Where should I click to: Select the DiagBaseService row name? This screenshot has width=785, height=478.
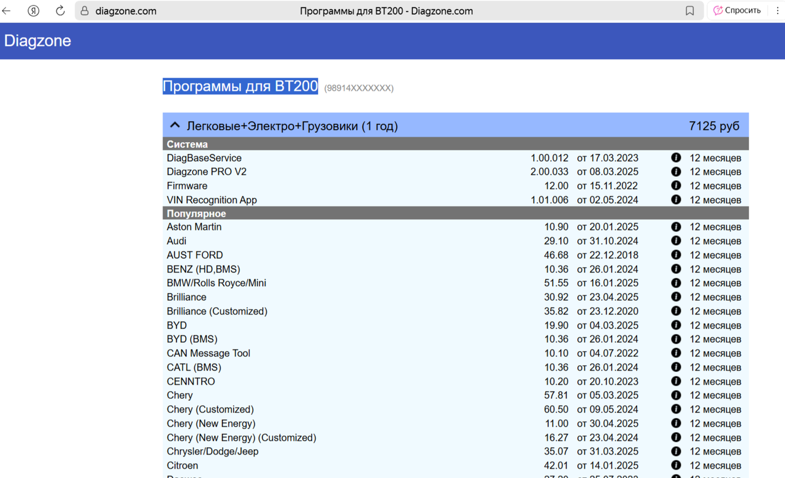coord(204,158)
